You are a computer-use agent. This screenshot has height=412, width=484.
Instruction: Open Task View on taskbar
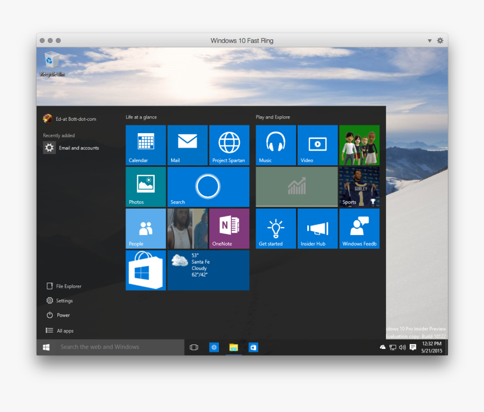[x=194, y=347]
